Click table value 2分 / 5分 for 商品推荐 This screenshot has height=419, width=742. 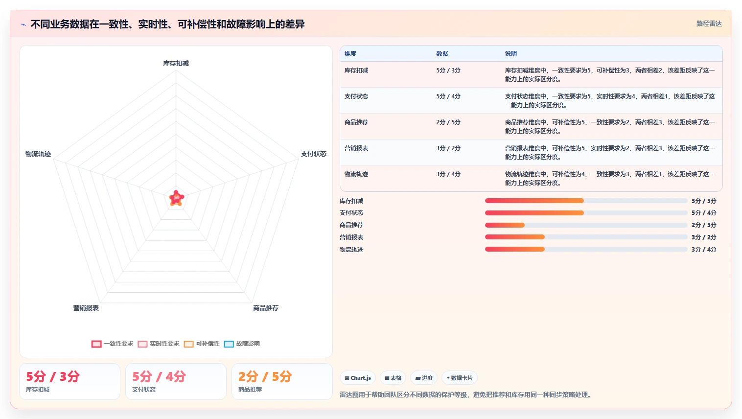click(448, 122)
